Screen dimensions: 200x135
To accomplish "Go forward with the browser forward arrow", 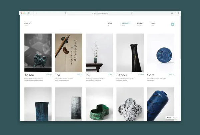I will coord(37,13).
